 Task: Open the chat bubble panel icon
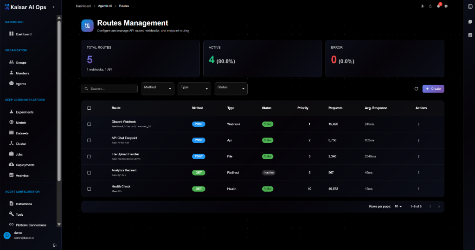[470, 22]
